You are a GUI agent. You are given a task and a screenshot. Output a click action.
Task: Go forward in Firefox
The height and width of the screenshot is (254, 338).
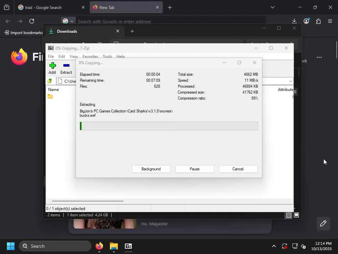point(20,21)
